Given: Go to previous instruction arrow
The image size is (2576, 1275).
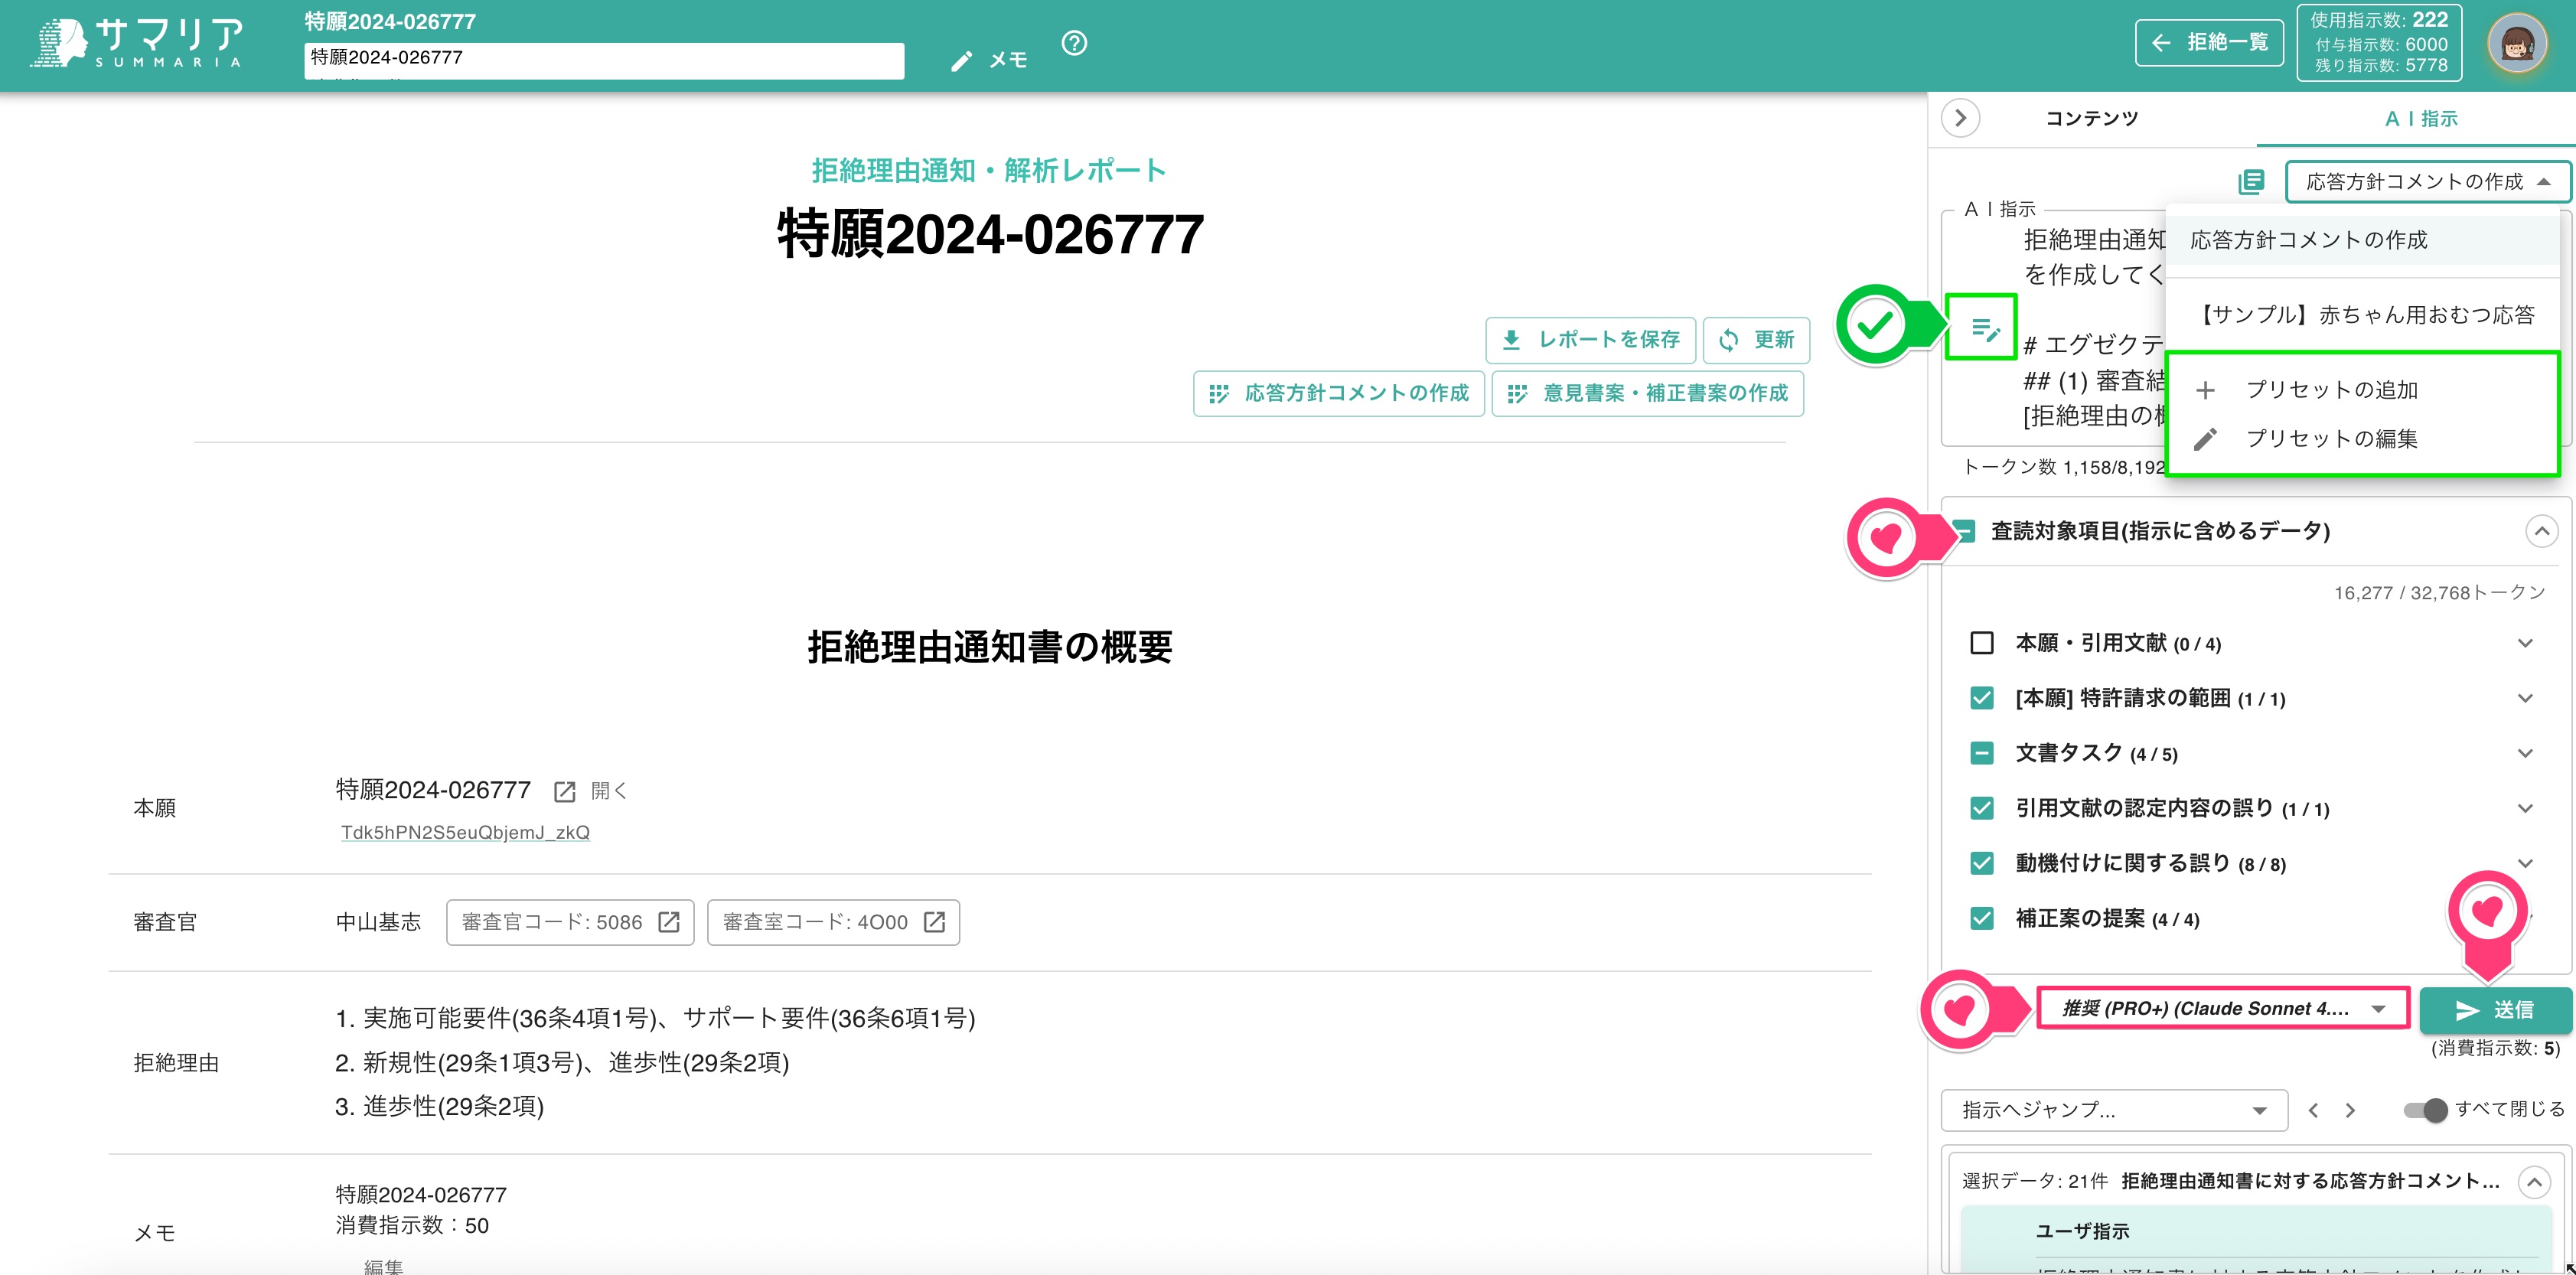Looking at the screenshot, I should click(x=2313, y=1110).
